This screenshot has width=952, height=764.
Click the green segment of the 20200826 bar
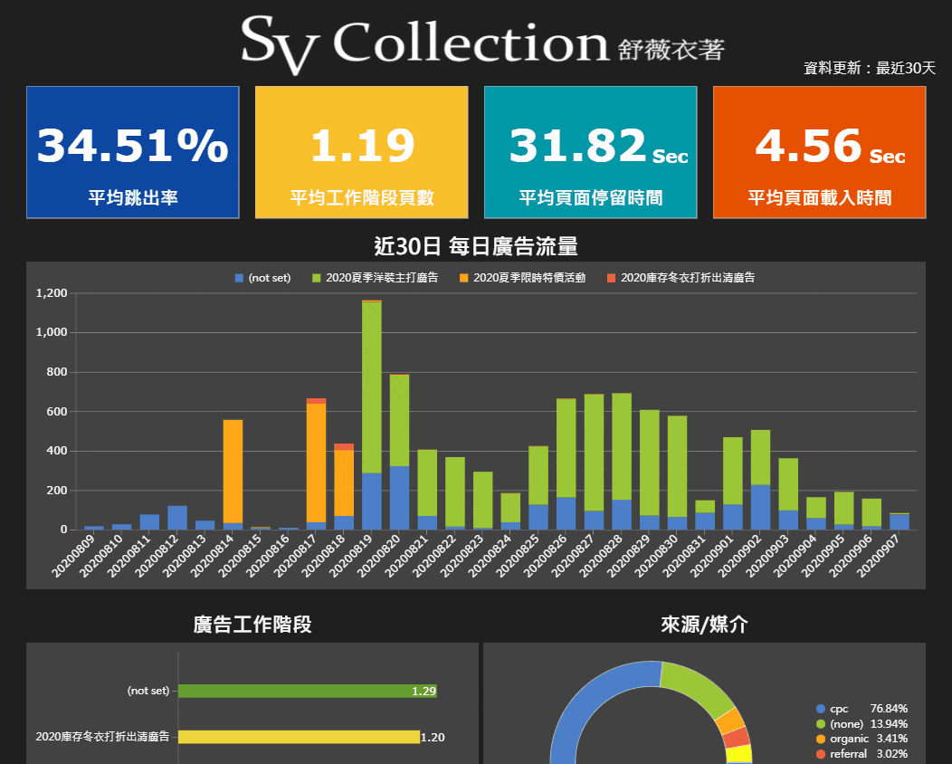[566, 448]
